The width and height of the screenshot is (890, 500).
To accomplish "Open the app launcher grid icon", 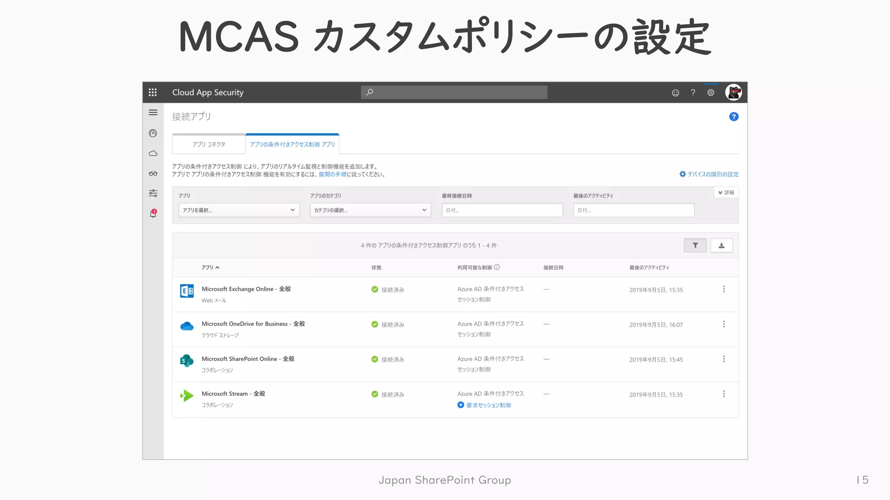I will pyautogui.click(x=153, y=92).
